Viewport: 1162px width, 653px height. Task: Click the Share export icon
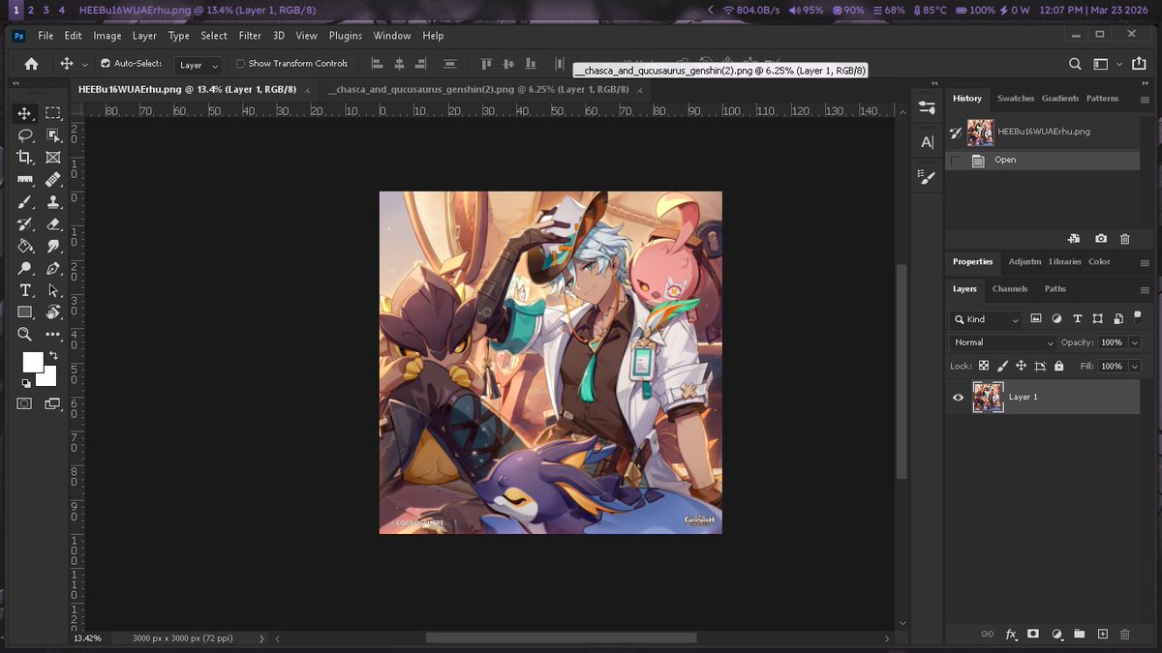coord(1137,64)
